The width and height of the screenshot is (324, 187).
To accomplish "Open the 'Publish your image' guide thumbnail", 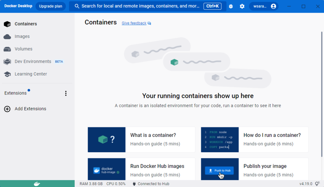I will click(x=220, y=169).
